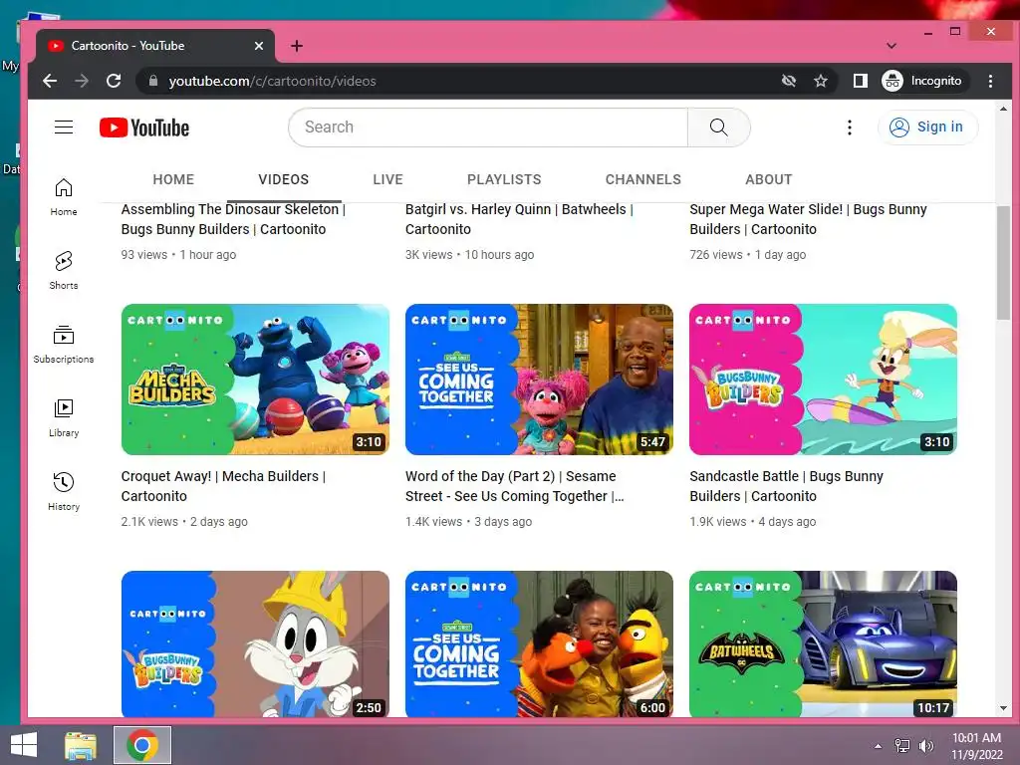Image resolution: width=1020 pixels, height=765 pixels.
Task: Click the network tray icon
Action: (902, 745)
